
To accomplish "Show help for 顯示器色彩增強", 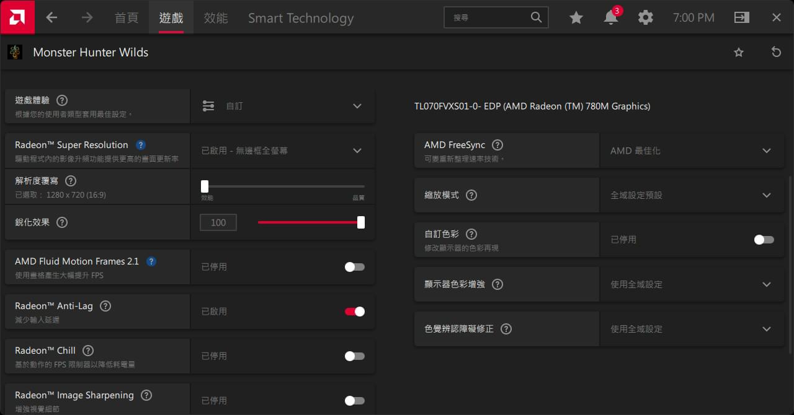I will click(497, 284).
